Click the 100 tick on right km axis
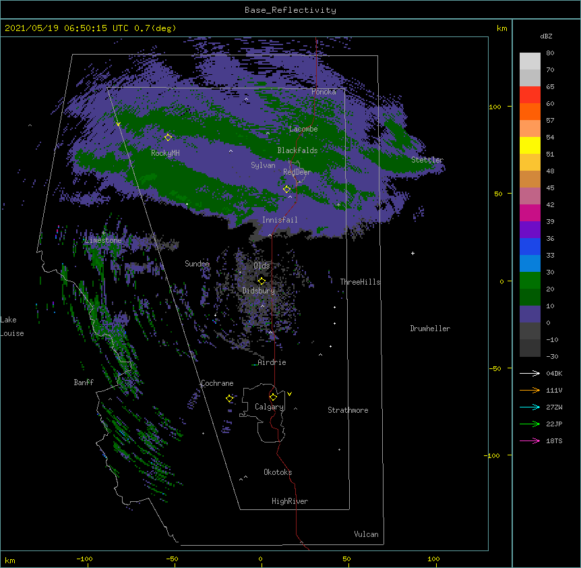 (x=495, y=107)
